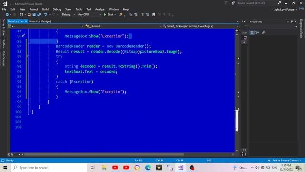Open the Build menu
This screenshot has height=172, width=305.
(45, 9)
